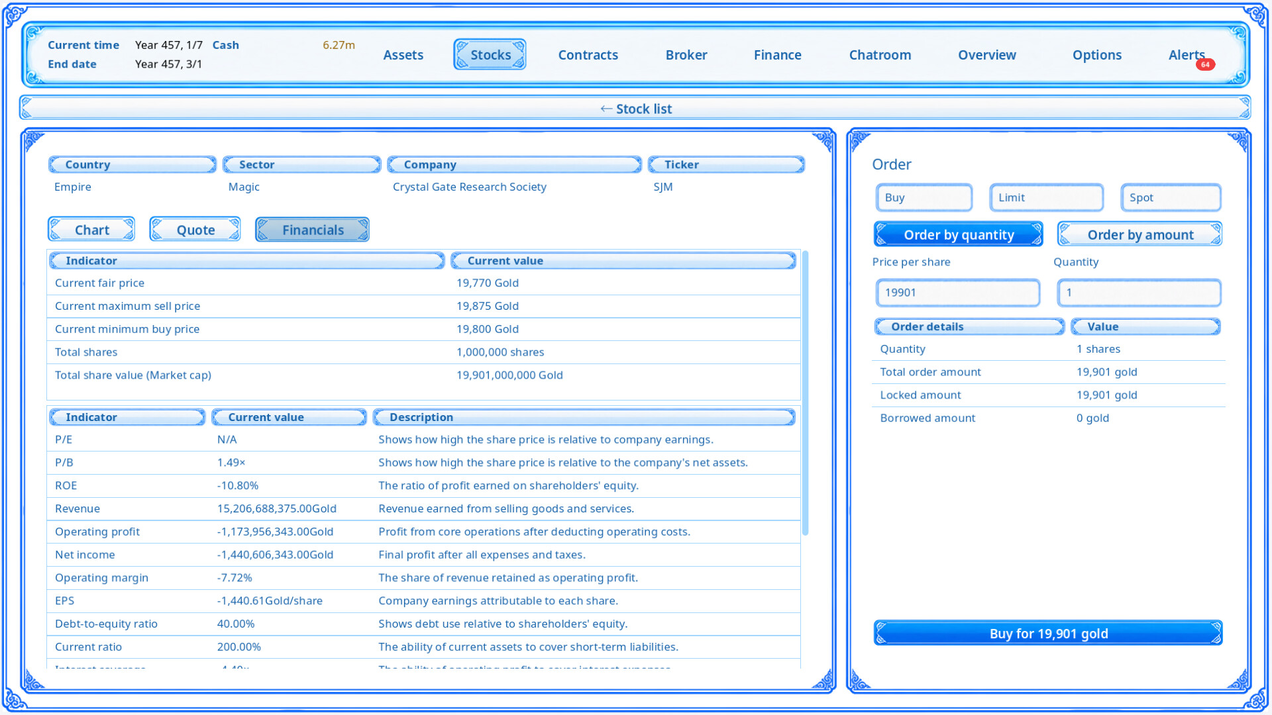Open the Assets menu
Viewport: 1272px width, 715px height.
coord(403,55)
